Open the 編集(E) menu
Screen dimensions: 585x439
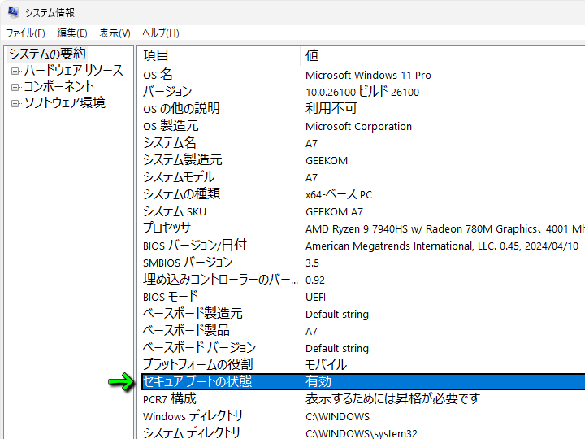[72, 33]
